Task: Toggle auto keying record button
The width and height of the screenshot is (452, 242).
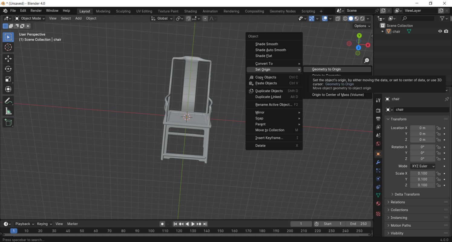Action: pos(162,224)
